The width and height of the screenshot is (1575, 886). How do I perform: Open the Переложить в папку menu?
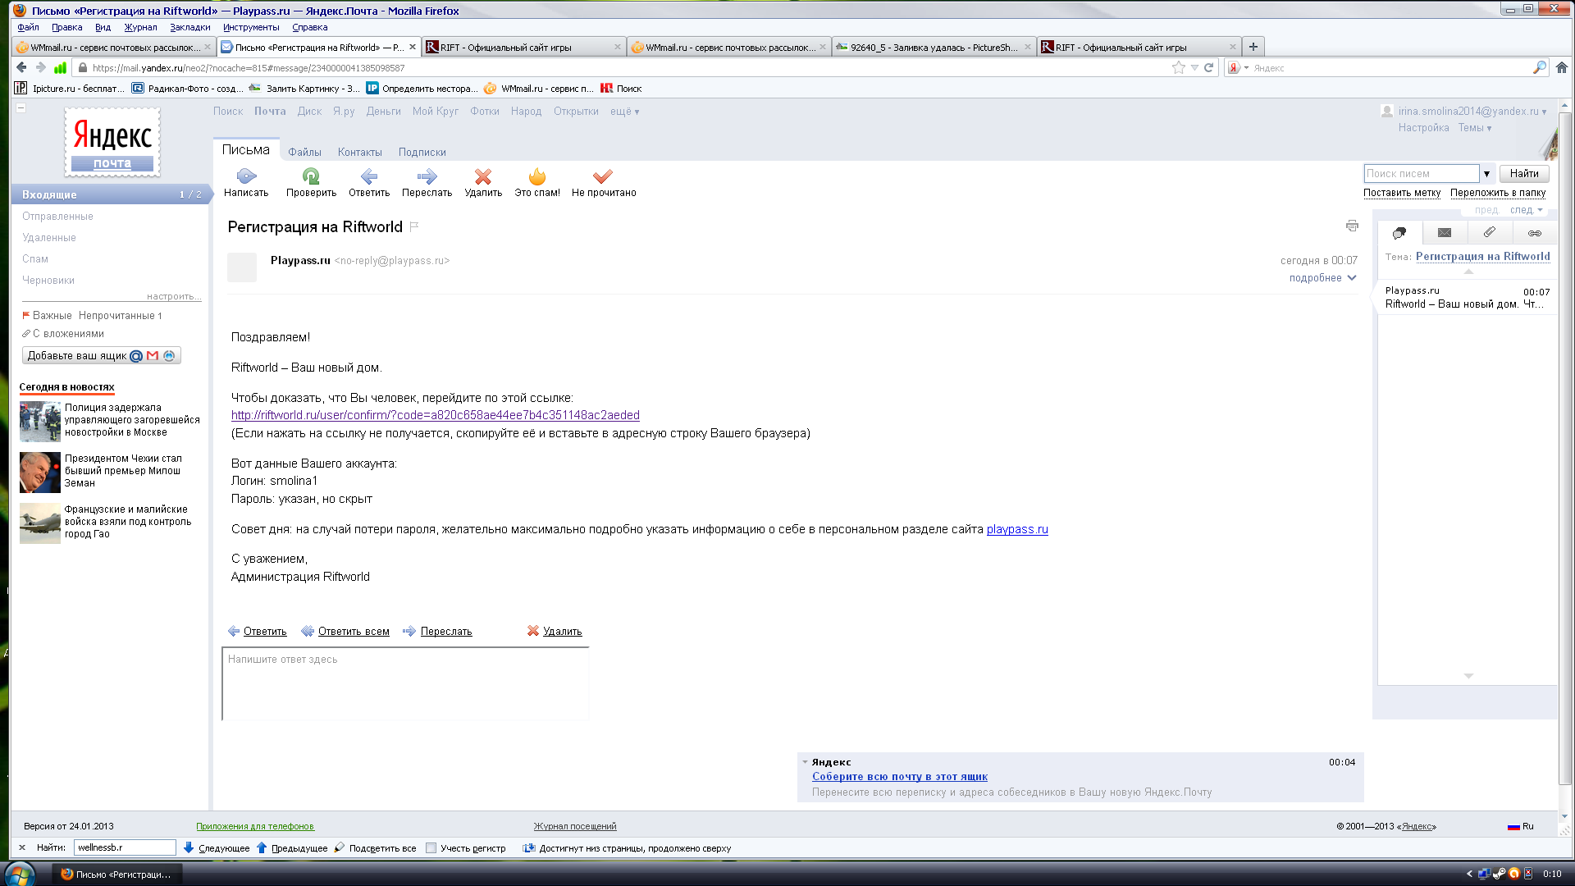tap(1497, 193)
